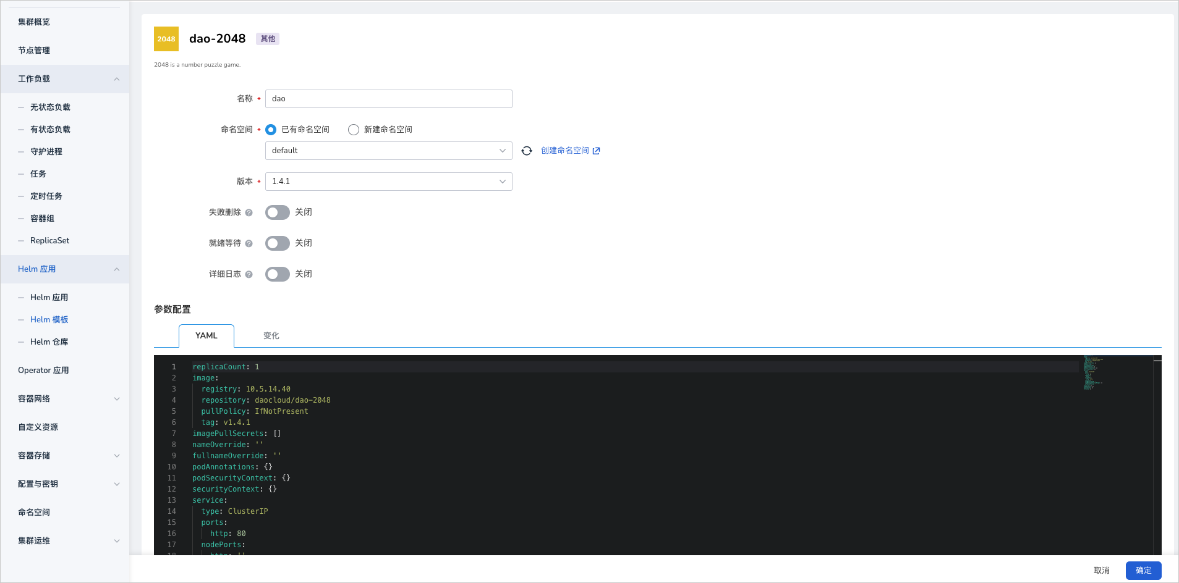Toggle the 失败删除 switch

[x=278, y=212]
